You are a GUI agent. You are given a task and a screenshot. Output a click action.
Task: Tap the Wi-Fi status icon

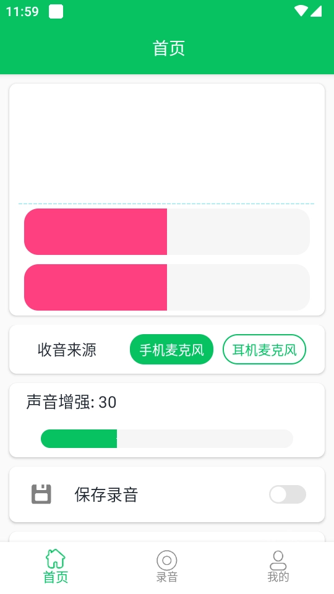[301, 11]
